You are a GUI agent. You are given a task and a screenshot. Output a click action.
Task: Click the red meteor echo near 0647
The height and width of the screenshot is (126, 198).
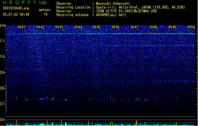coord(136,99)
